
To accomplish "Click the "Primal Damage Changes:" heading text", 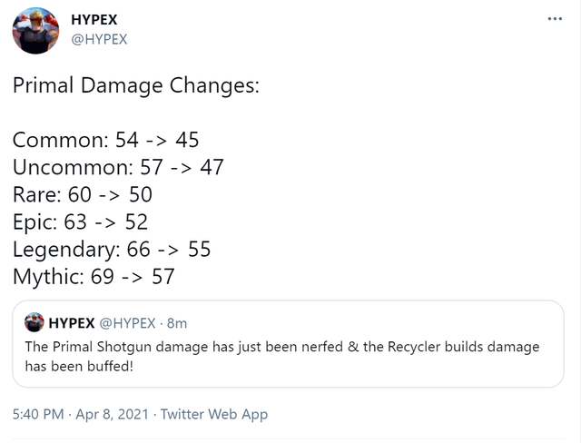I will (135, 86).
